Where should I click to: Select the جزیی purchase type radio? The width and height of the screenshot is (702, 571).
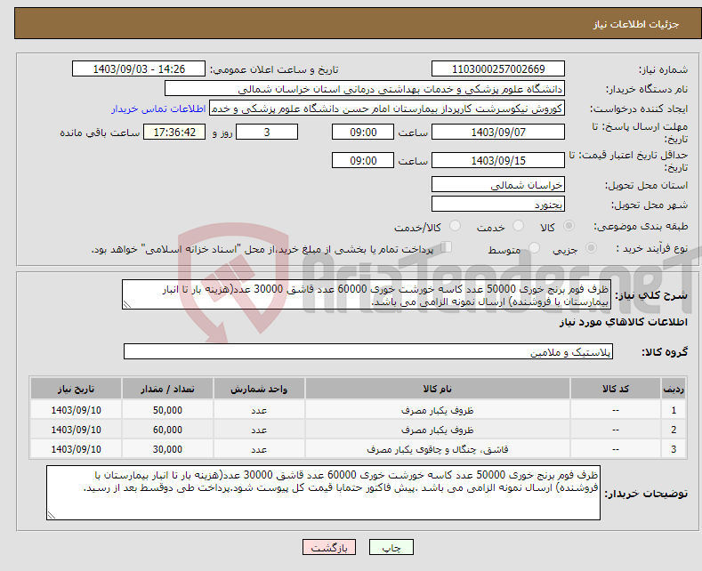click(591, 247)
